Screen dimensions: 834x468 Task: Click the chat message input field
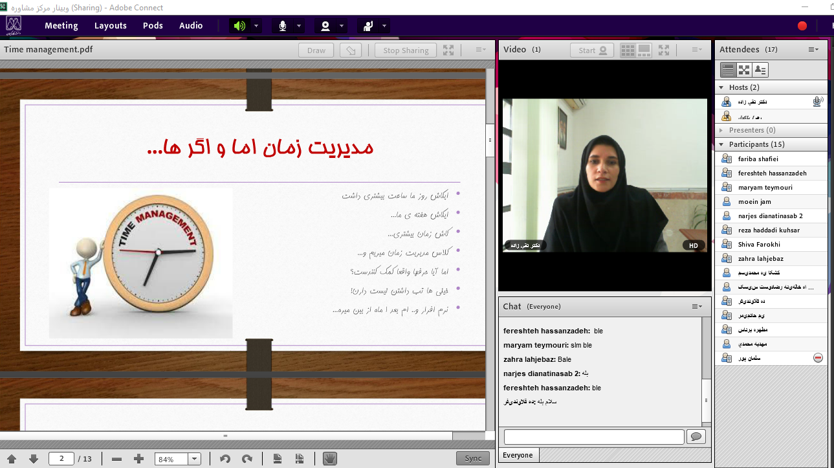[593, 437]
